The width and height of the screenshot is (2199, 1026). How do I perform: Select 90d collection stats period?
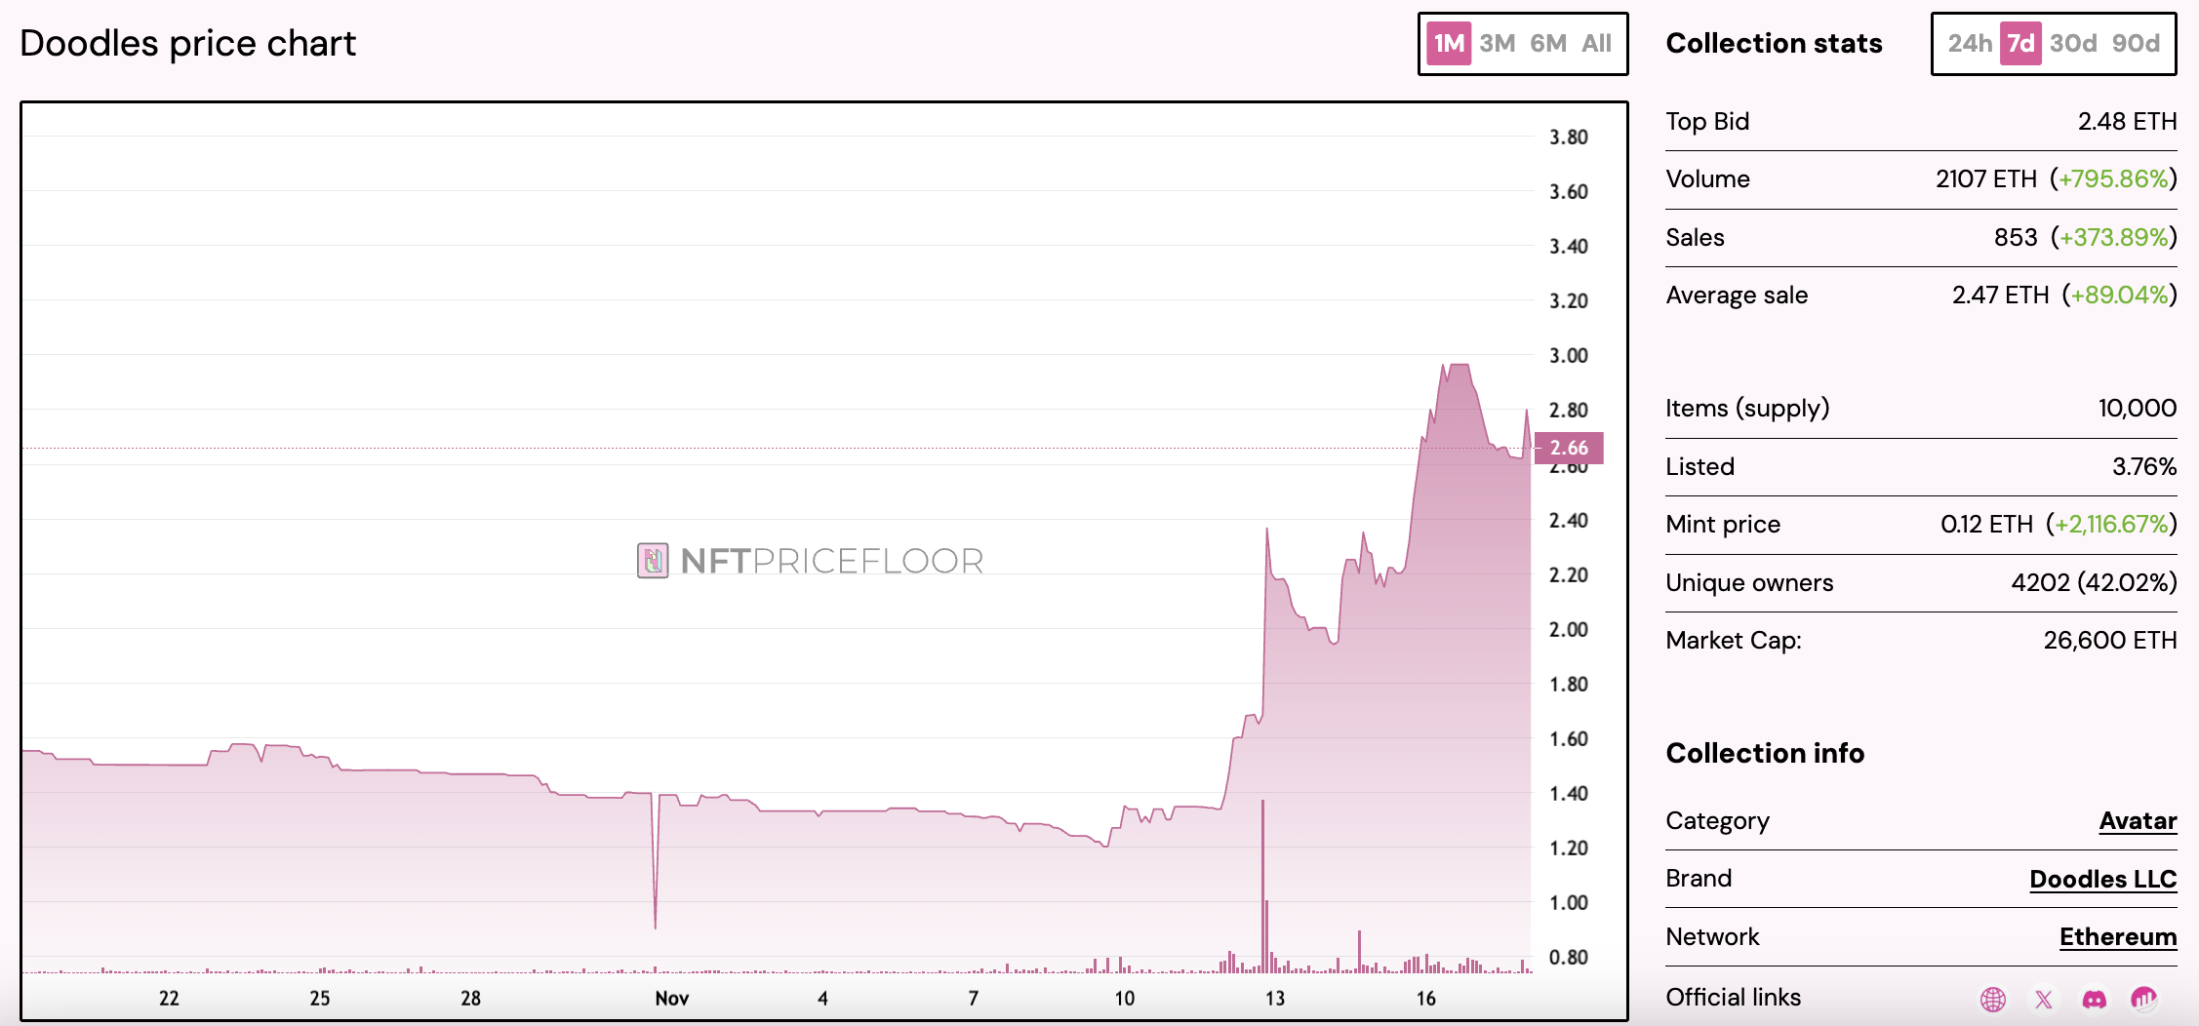[2136, 44]
